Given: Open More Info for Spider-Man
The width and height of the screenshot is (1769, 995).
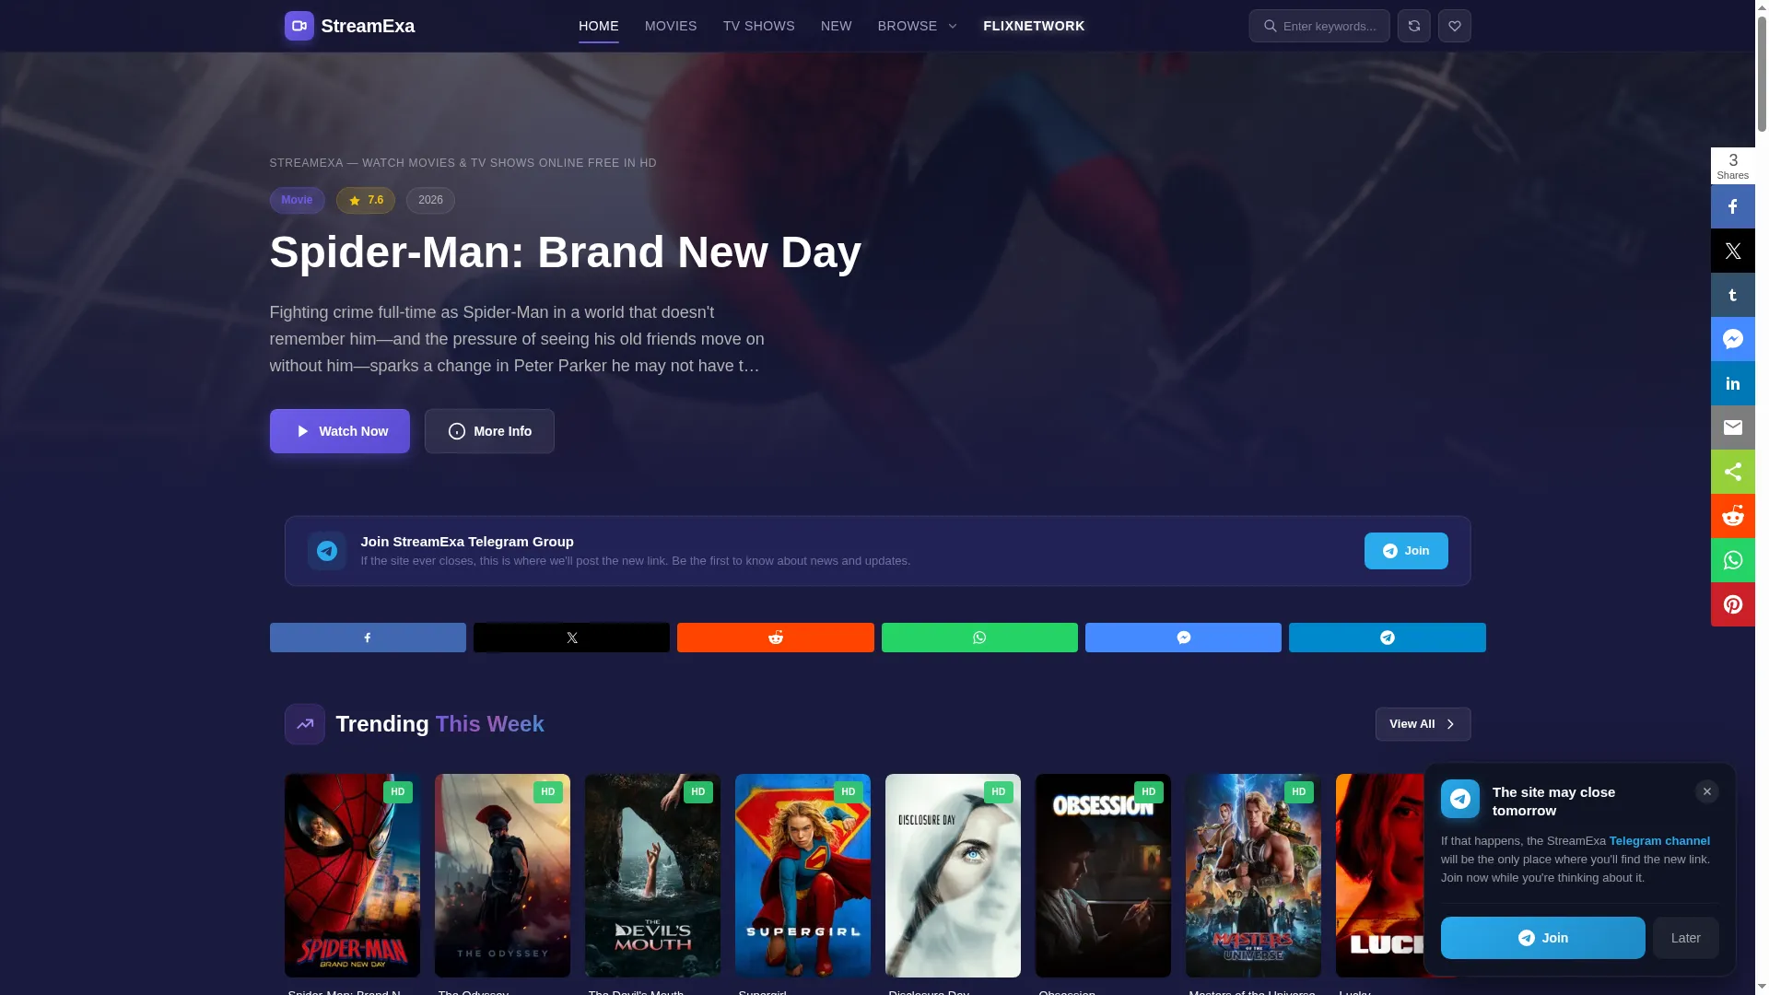Looking at the screenshot, I should tap(489, 431).
